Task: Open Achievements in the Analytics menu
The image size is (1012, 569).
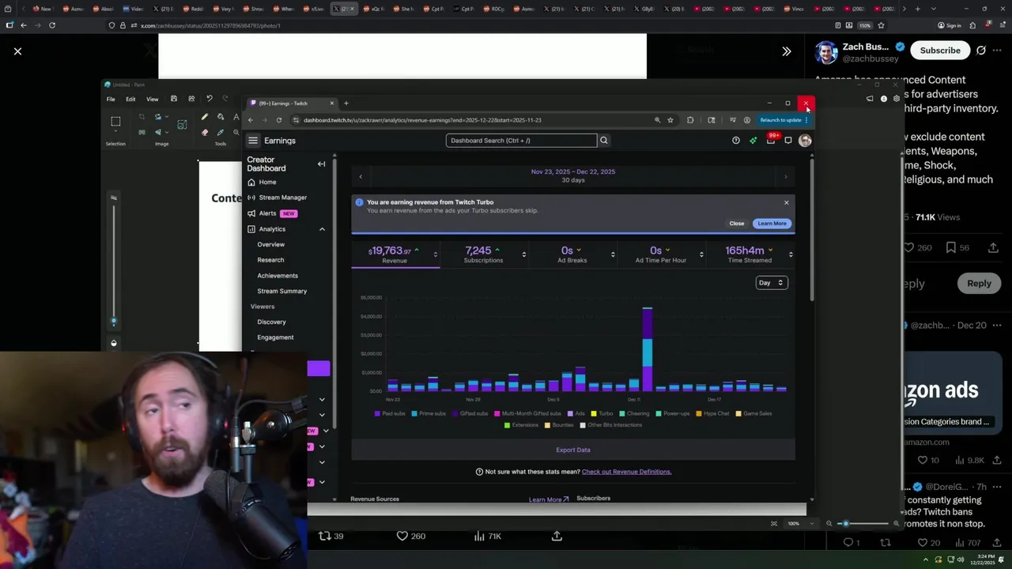Action: (278, 276)
